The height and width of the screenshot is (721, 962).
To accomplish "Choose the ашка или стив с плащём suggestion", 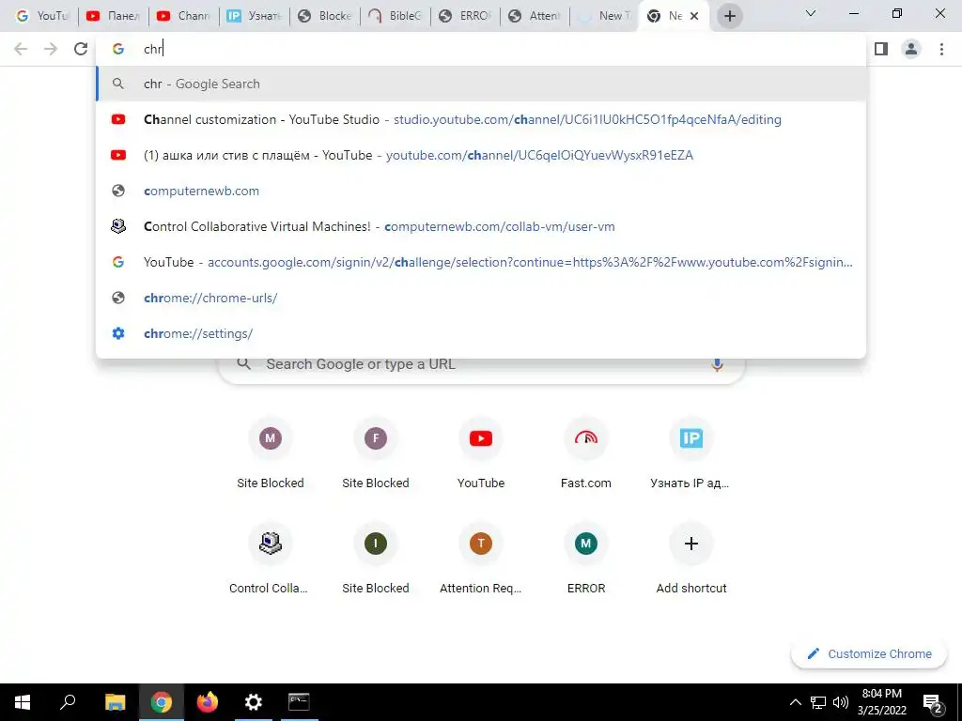I will coord(481,155).
